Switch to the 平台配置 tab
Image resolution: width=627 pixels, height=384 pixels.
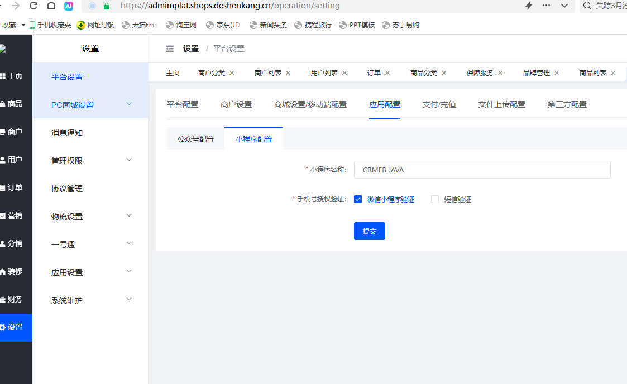[x=183, y=105]
